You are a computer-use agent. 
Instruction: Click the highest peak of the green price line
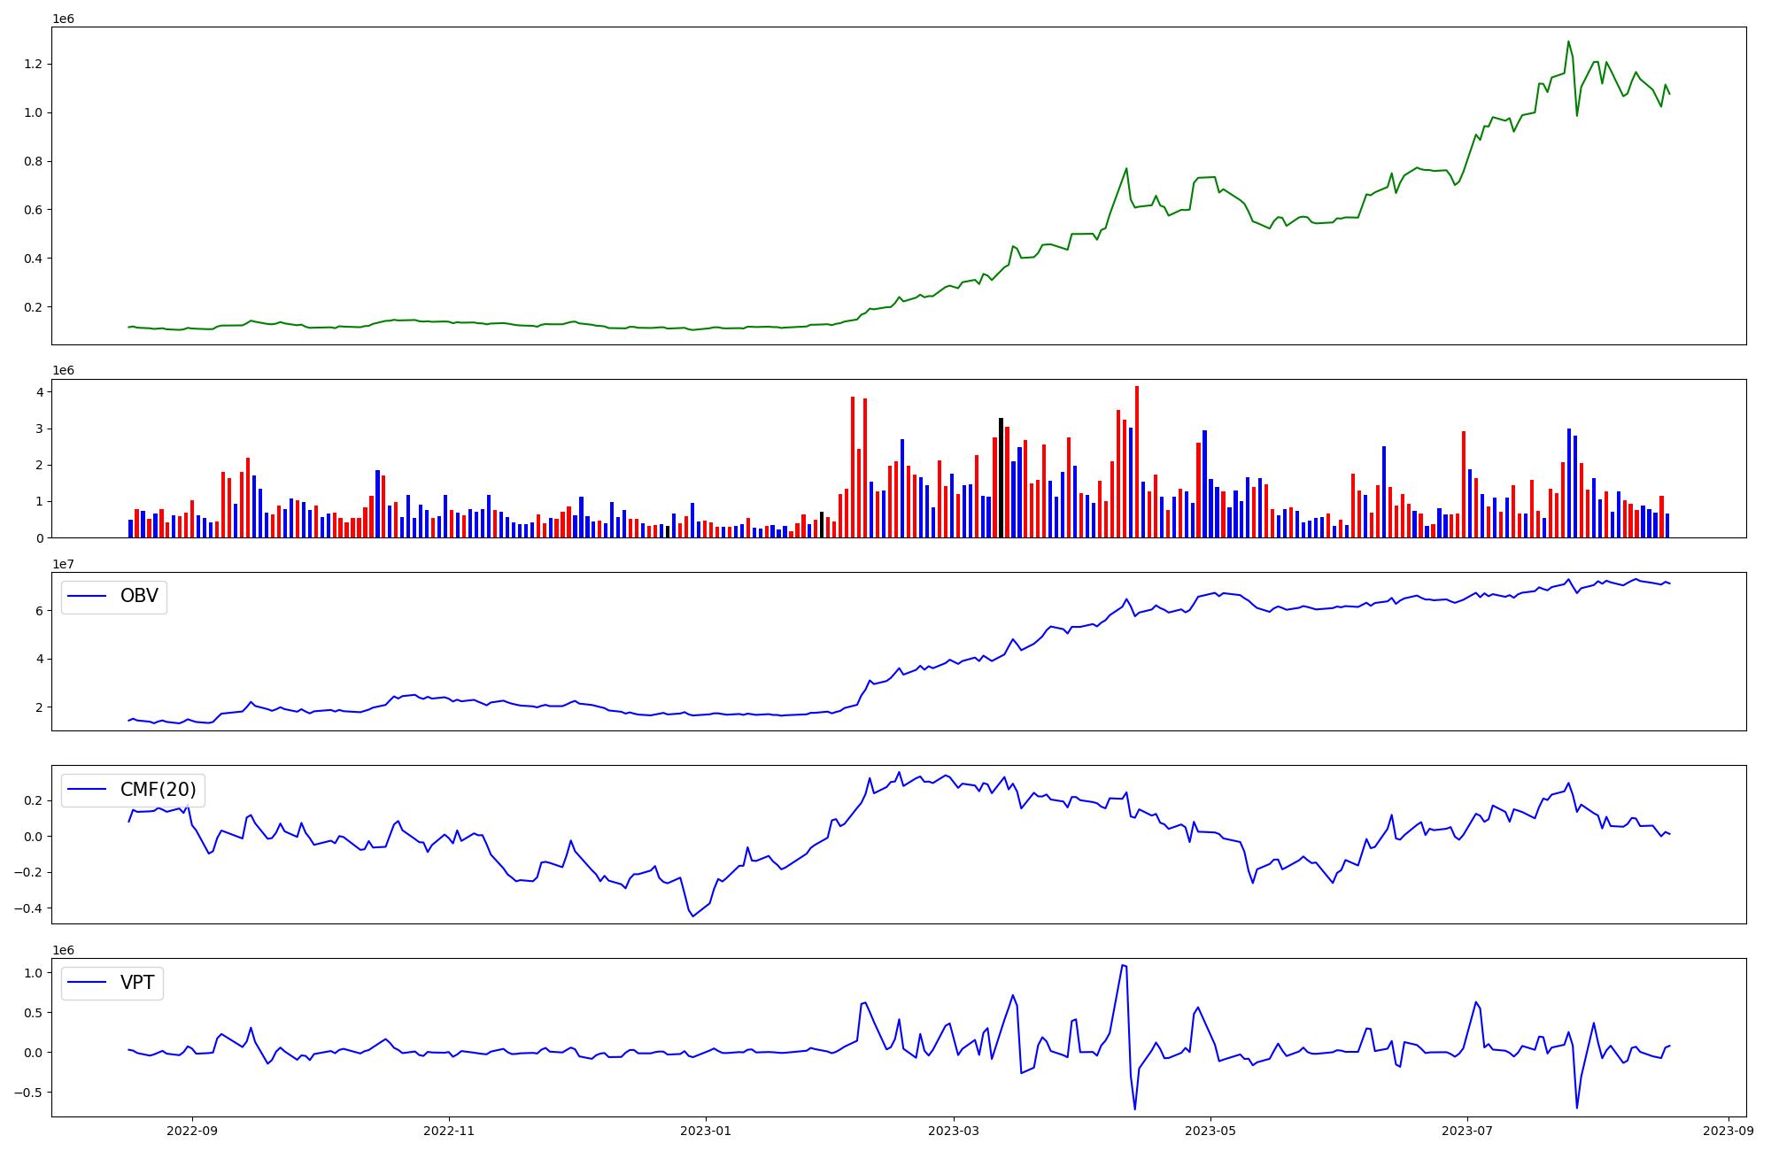(x=1568, y=42)
